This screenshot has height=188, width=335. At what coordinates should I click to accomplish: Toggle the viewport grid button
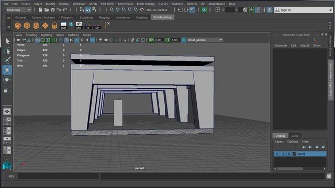37,40
